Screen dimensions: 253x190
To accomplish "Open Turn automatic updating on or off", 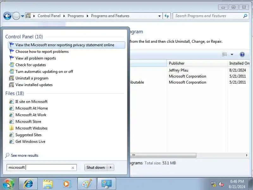I will point(44,72).
